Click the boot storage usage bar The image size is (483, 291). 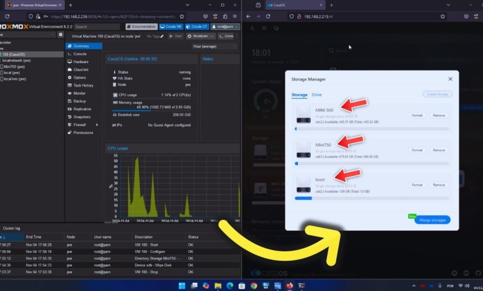click(x=372, y=199)
